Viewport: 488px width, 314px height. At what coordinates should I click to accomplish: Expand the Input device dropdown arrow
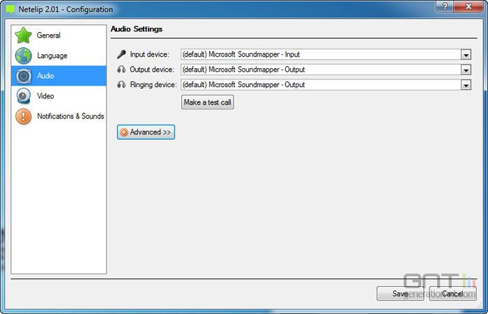466,55
